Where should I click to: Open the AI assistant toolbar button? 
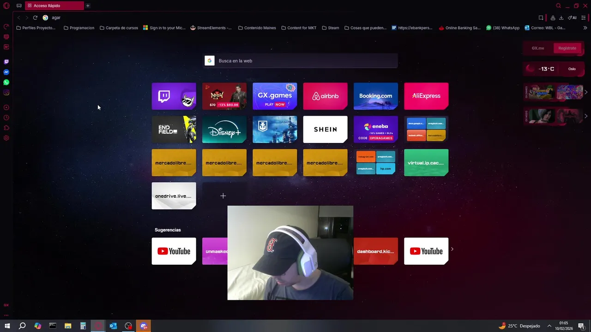573,18
